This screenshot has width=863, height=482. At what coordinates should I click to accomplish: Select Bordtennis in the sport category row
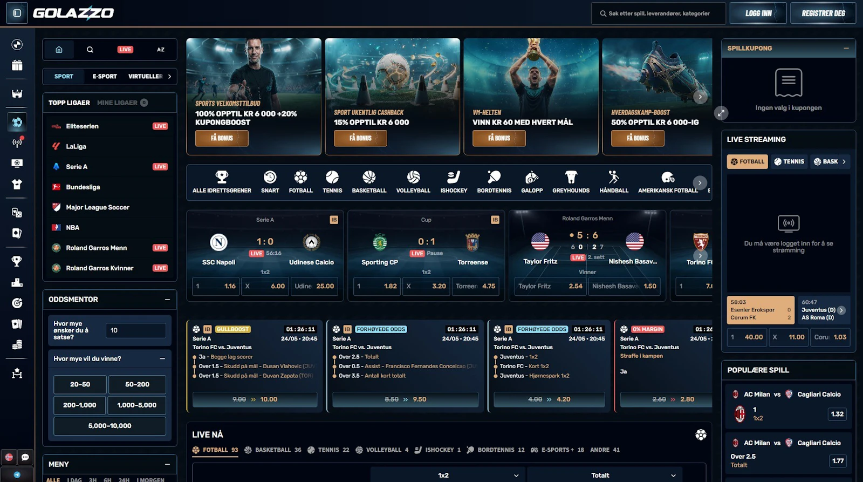(494, 182)
